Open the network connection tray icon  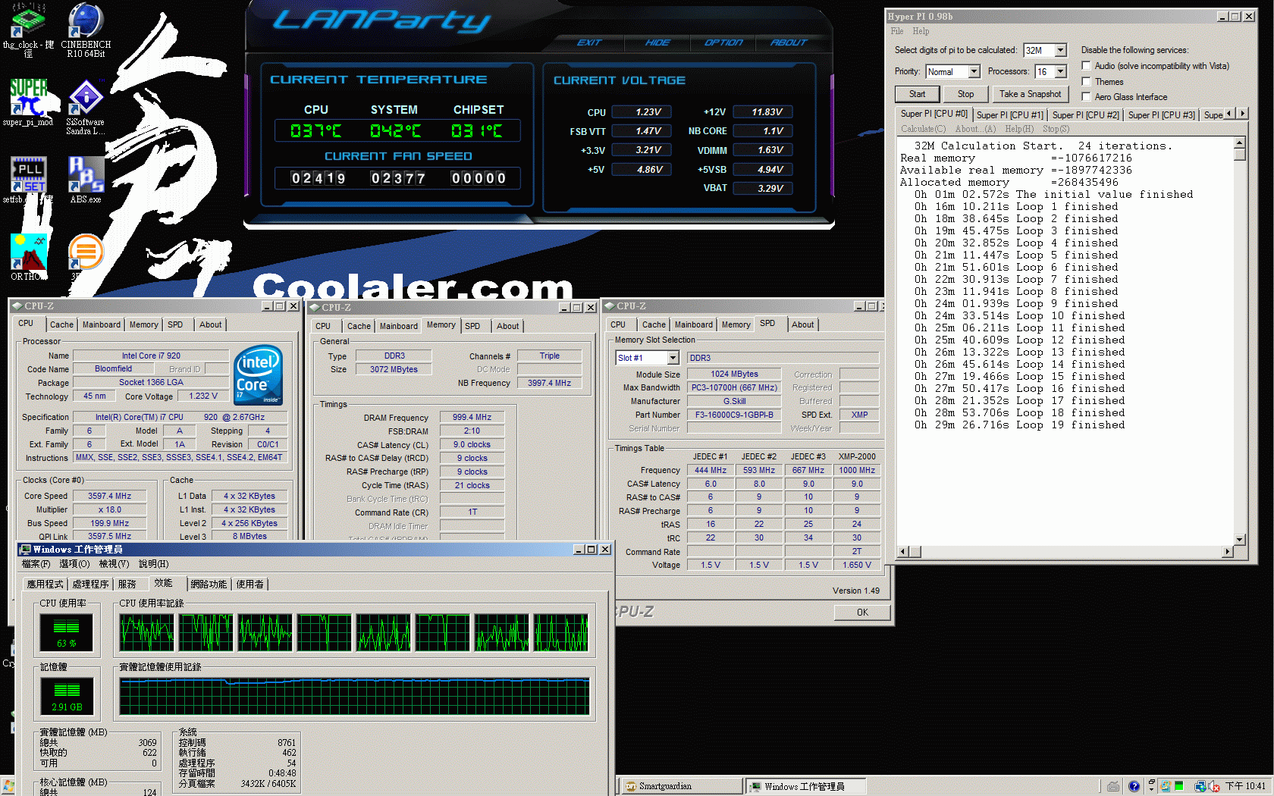(1200, 786)
